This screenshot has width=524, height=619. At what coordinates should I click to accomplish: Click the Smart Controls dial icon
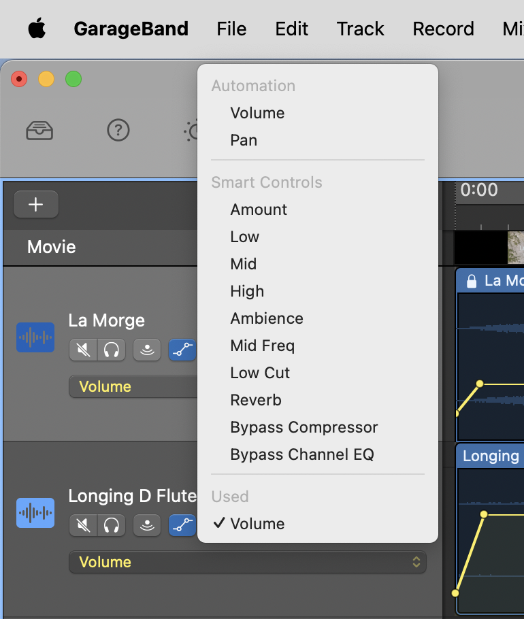191,131
